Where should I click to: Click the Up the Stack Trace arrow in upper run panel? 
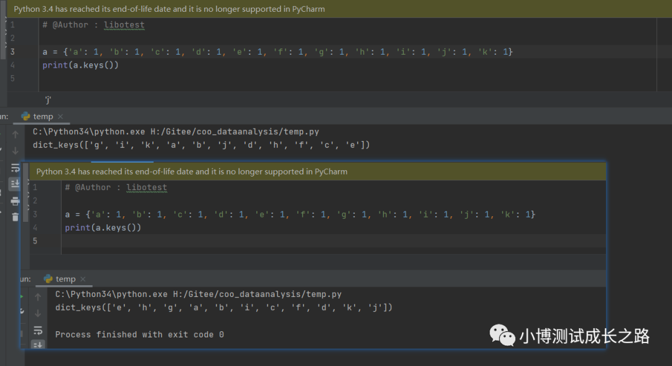tap(15, 134)
